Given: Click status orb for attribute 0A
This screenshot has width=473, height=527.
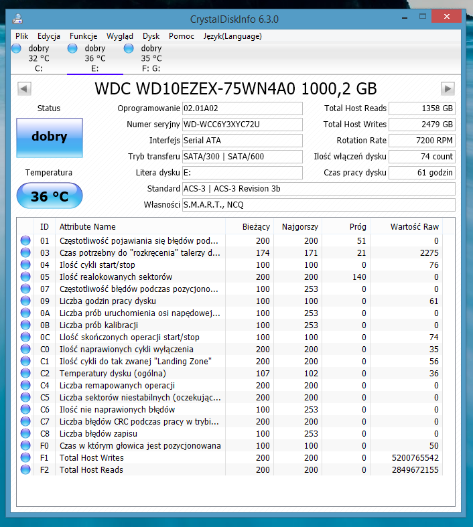Looking at the screenshot, I should (25, 313).
